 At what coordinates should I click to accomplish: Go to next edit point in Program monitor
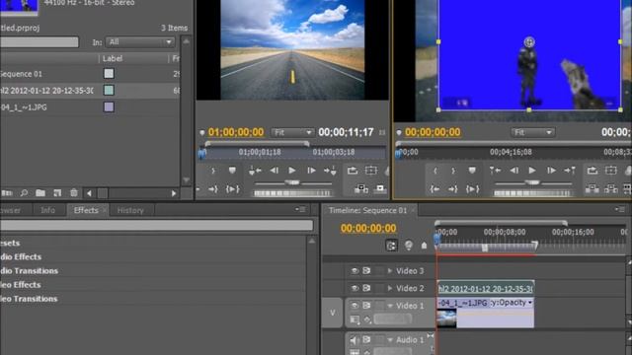tap(570, 171)
